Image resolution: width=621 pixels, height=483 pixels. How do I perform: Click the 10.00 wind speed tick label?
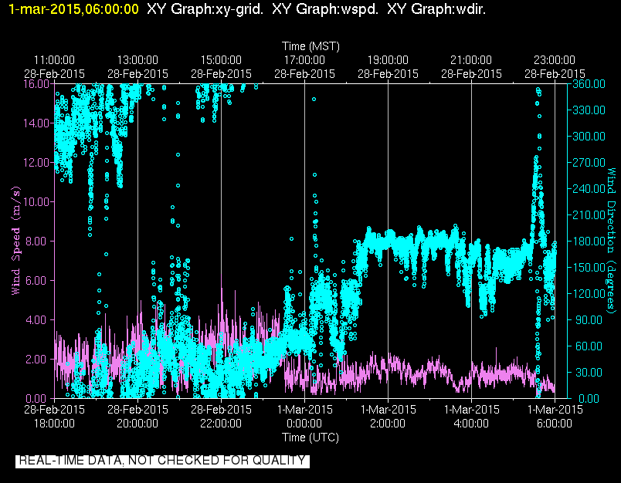(x=36, y=201)
